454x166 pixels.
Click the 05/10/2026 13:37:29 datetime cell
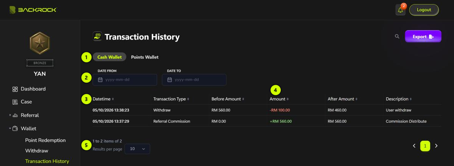tap(111, 121)
